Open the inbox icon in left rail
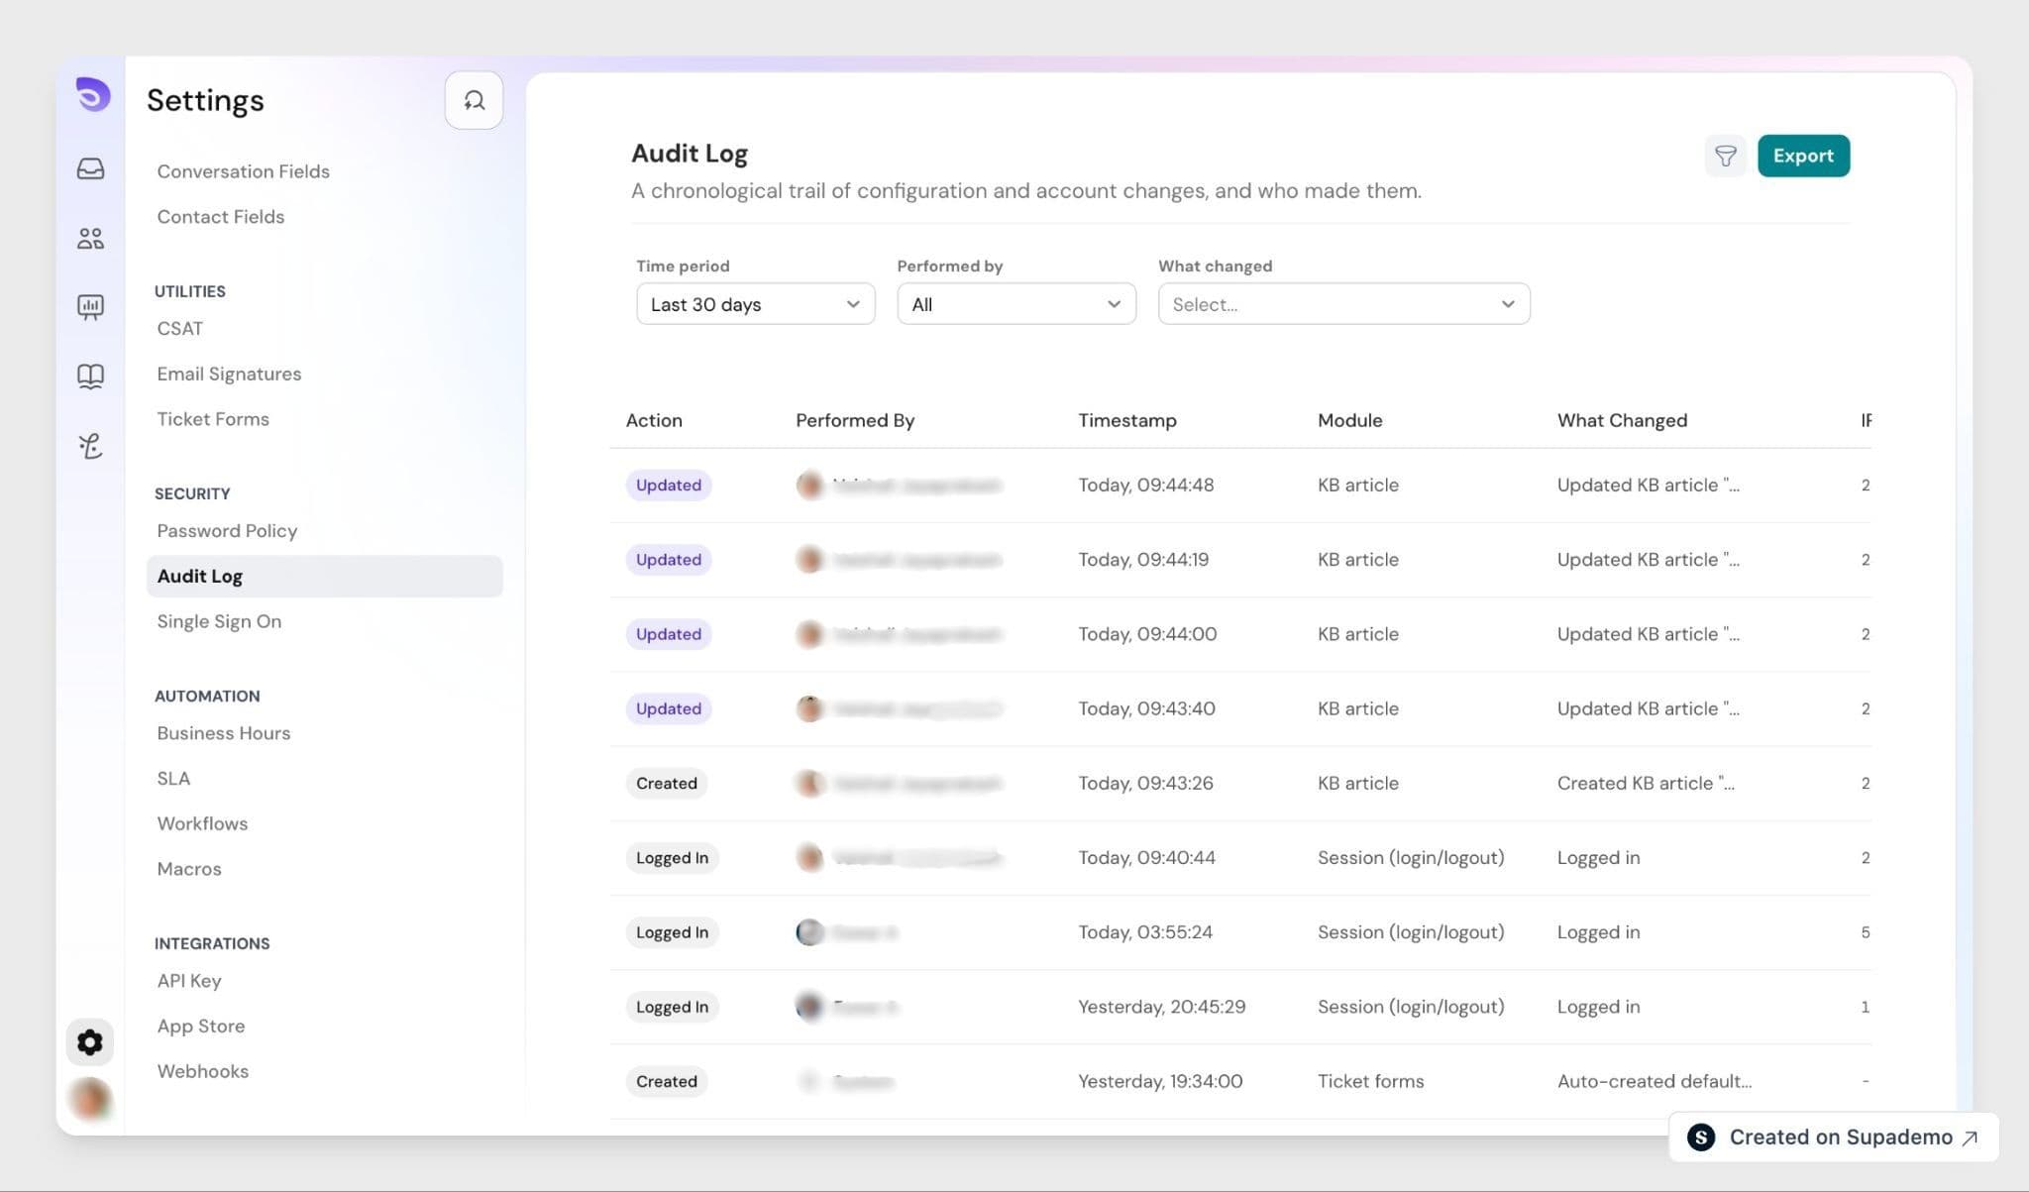Image resolution: width=2029 pixels, height=1192 pixels. click(90, 168)
